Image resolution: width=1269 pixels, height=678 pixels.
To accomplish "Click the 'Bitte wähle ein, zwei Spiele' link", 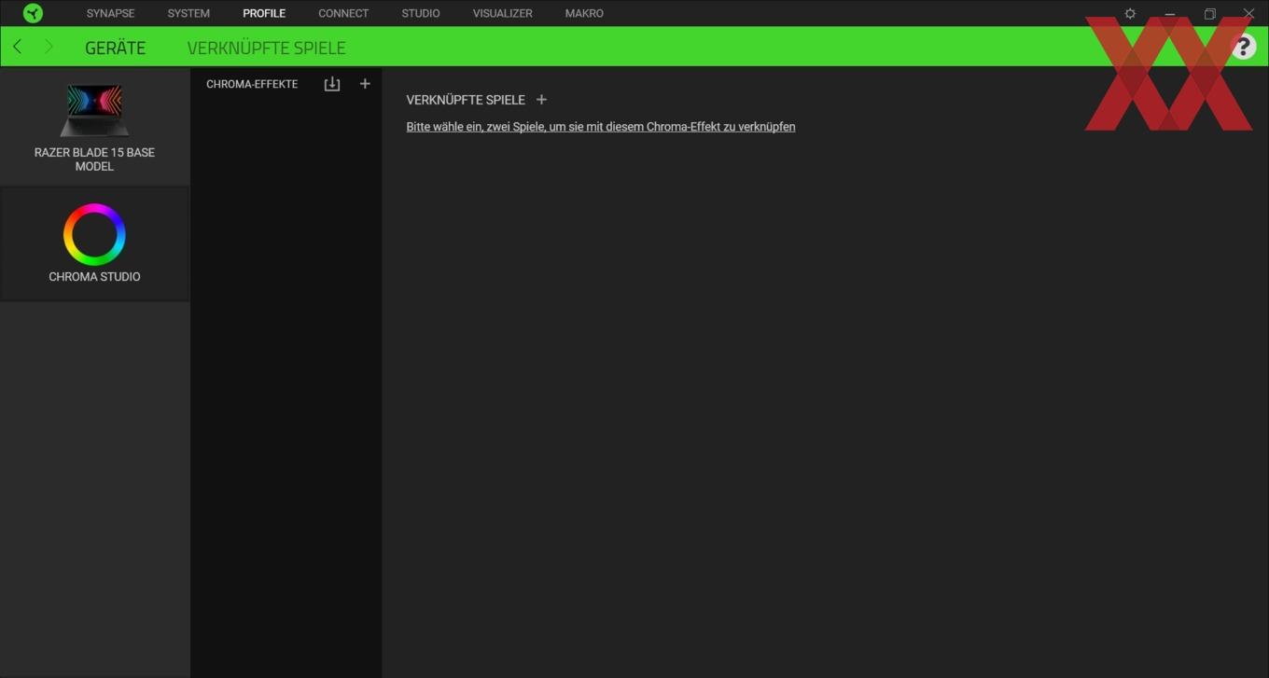I will [x=601, y=127].
